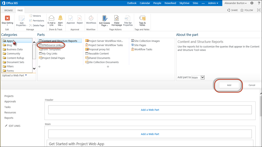The image size is (262, 147).
Task: Click the parts next page arrow
Action: pos(108,67)
